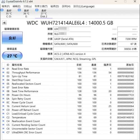Select raw value 003A0014001B for Temperature

pos(125,117)
